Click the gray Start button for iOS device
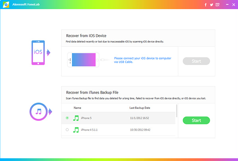This screenshot has height=161, width=238. (x=196, y=61)
